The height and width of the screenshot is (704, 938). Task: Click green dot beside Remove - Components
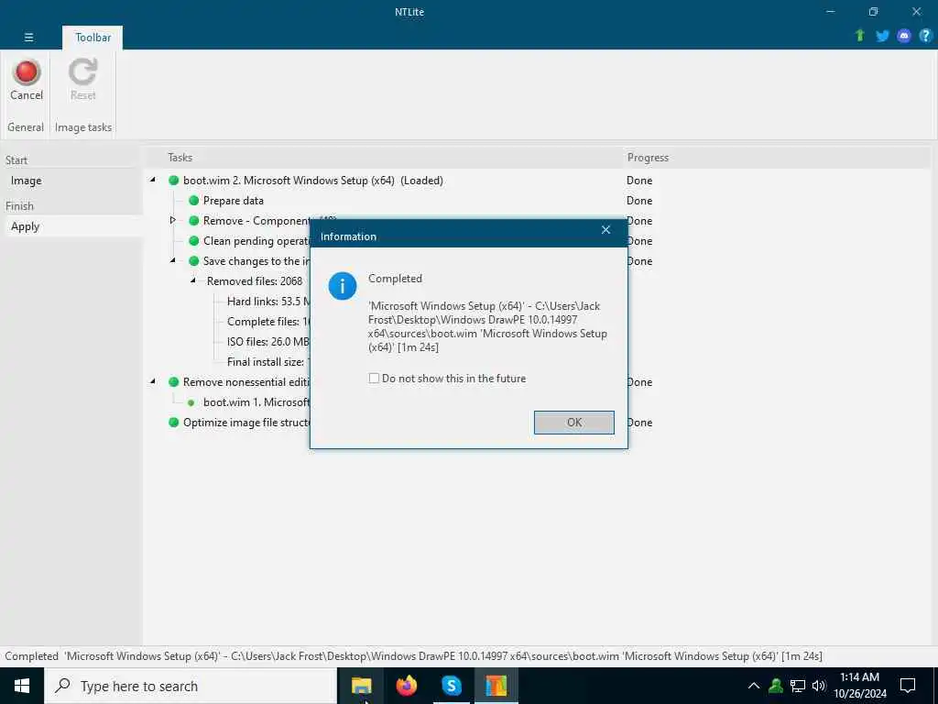(194, 221)
